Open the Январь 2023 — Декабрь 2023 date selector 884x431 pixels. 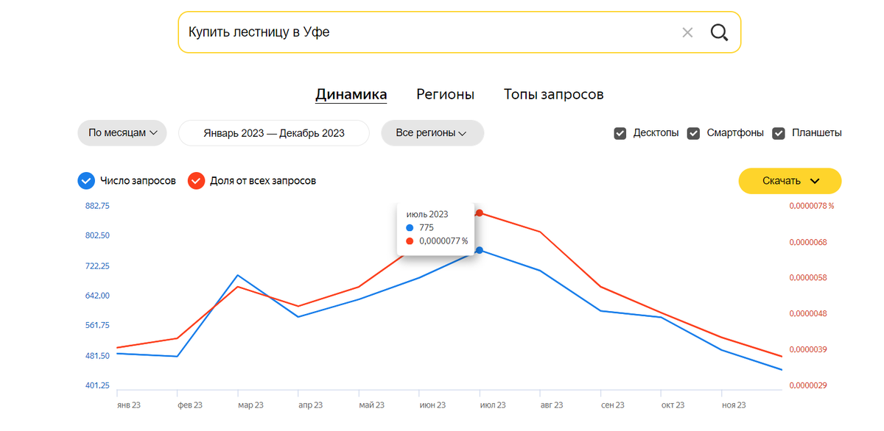[x=273, y=133]
